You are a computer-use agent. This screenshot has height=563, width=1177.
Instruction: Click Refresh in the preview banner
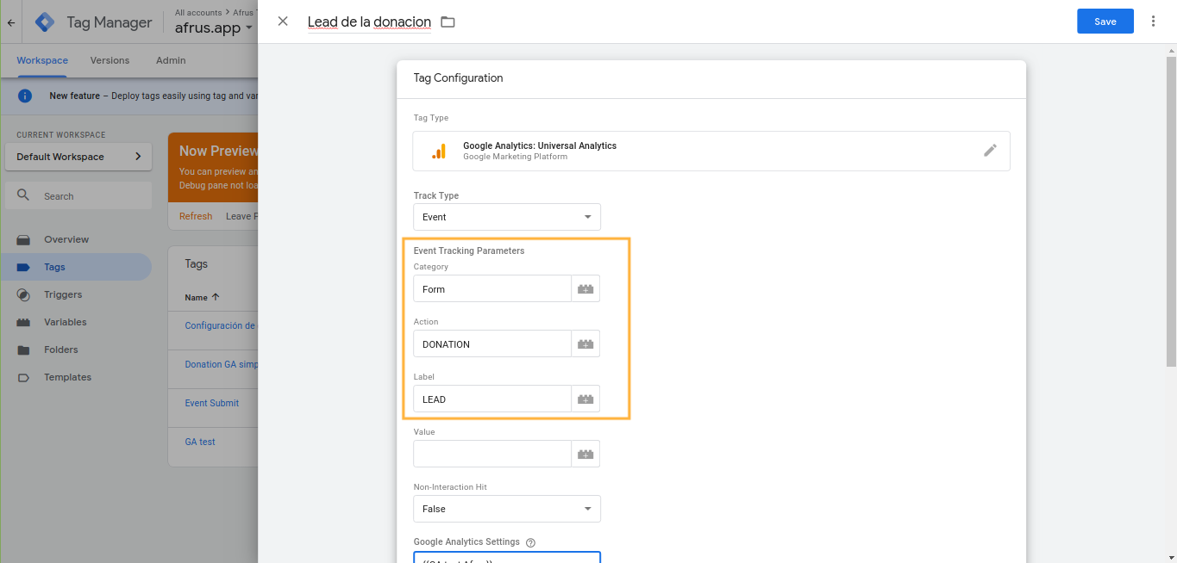point(196,216)
